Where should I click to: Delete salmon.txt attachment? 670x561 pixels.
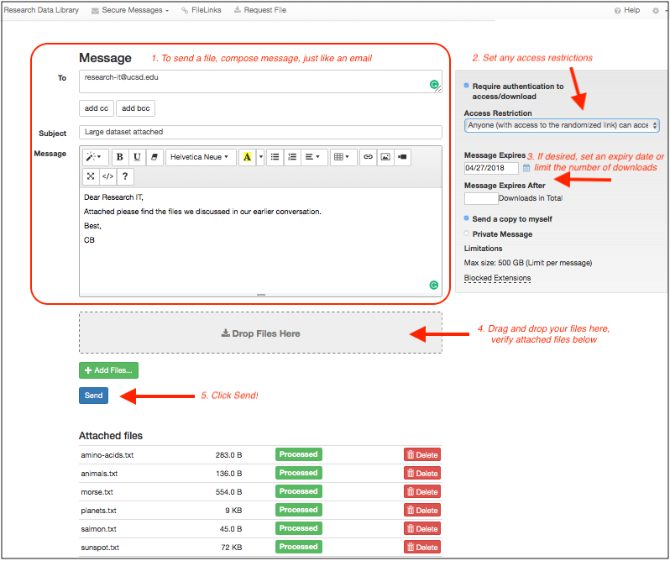point(422,529)
